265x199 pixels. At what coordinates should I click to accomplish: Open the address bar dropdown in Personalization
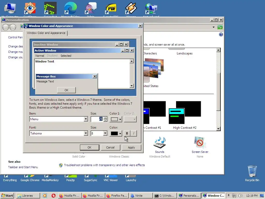pyautogui.click(x=214, y=27)
